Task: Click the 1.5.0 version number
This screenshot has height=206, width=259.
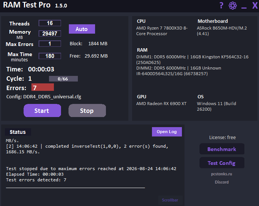Action: point(61,6)
